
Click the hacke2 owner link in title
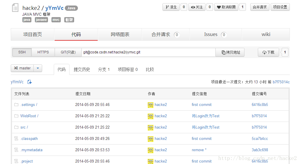31,8
